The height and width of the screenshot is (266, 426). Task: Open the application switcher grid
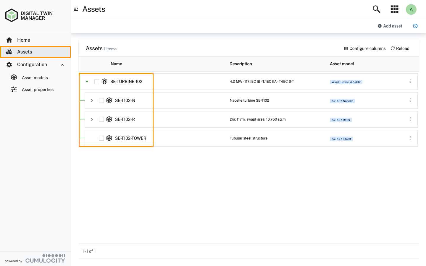click(394, 9)
